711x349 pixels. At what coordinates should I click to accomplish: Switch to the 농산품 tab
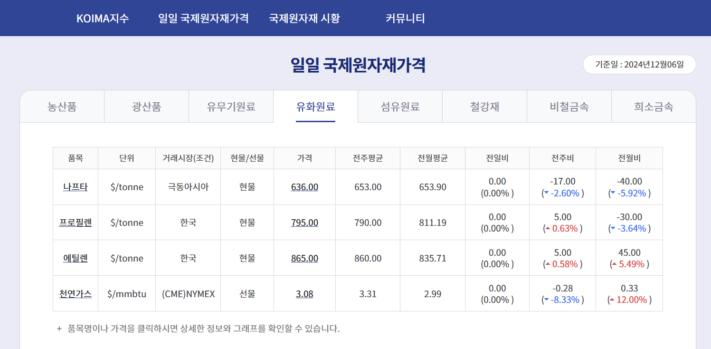coord(62,107)
